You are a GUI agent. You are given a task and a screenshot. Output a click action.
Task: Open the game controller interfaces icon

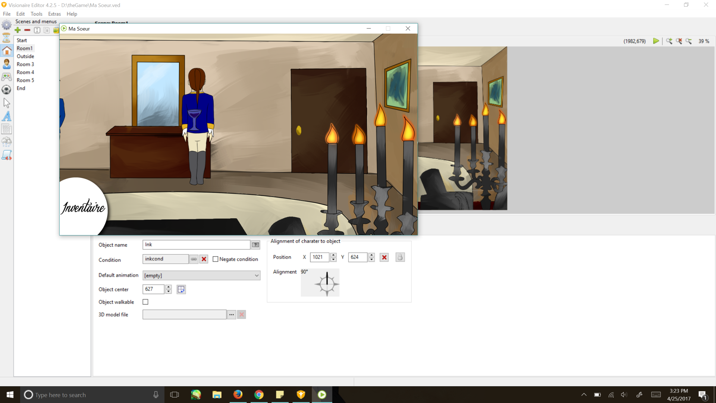7,77
